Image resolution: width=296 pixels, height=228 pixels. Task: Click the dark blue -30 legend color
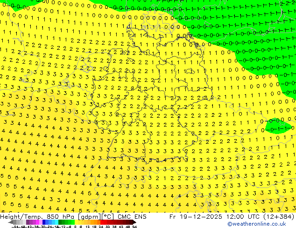pyautogui.click(x=44, y=222)
